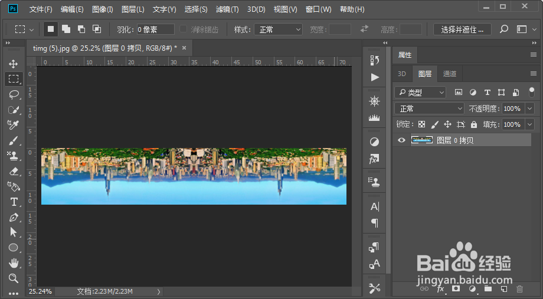The height and width of the screenshot is (299, 543).
Task: Open the History panel icon
Action: (374, 60)
